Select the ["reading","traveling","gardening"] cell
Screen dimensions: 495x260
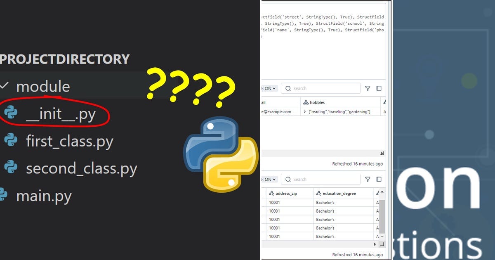tap(340, 112)
